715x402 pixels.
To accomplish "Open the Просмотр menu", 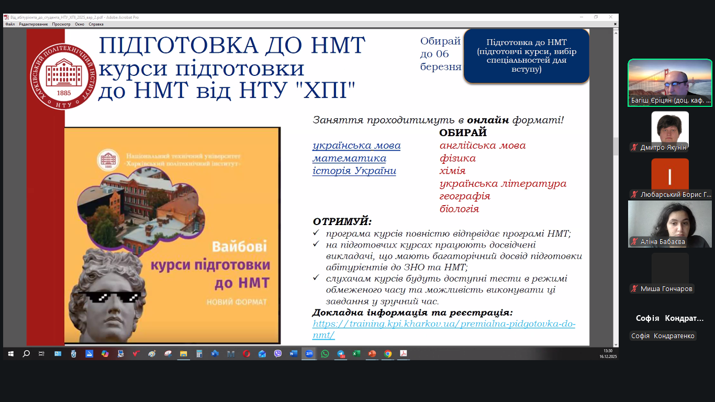I will [61, 24].
